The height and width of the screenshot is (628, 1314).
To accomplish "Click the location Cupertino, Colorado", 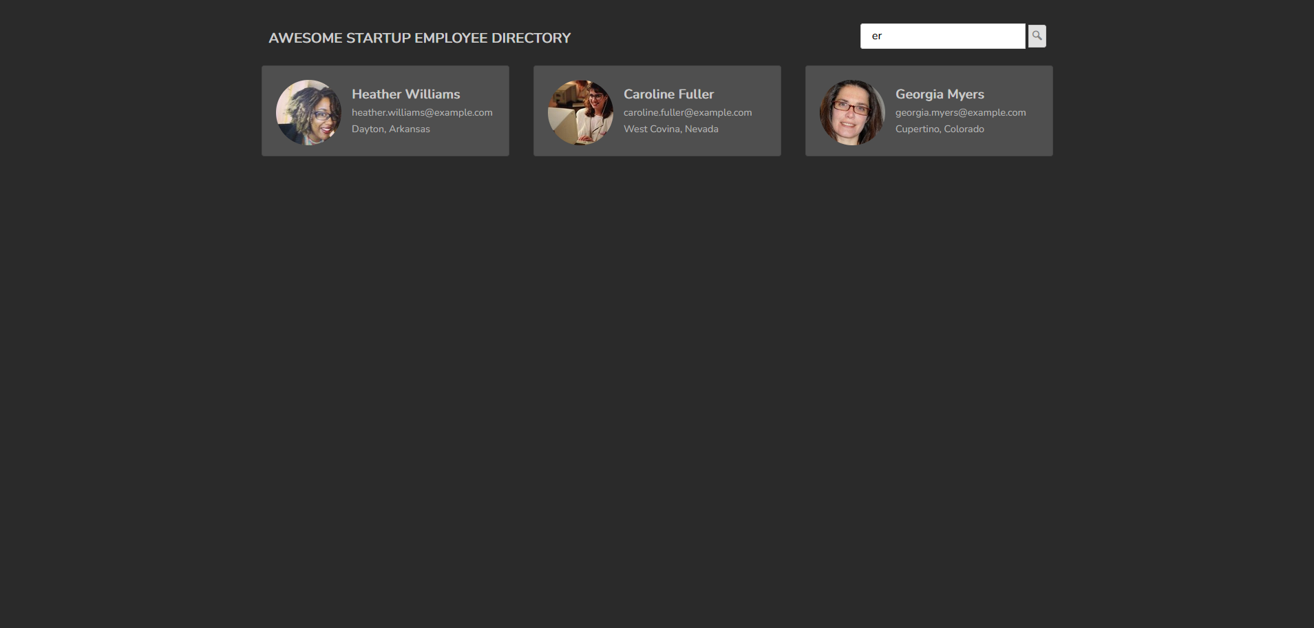I will 940,129.
